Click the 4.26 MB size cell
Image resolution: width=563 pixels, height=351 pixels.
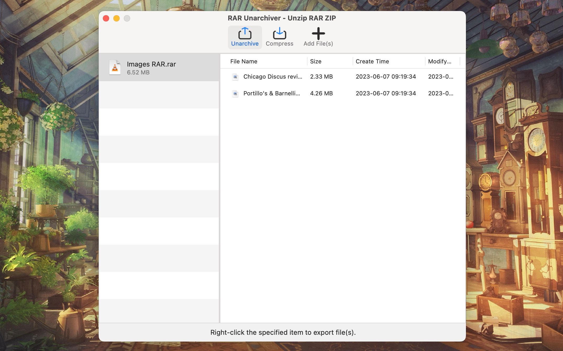pos(321,94)
